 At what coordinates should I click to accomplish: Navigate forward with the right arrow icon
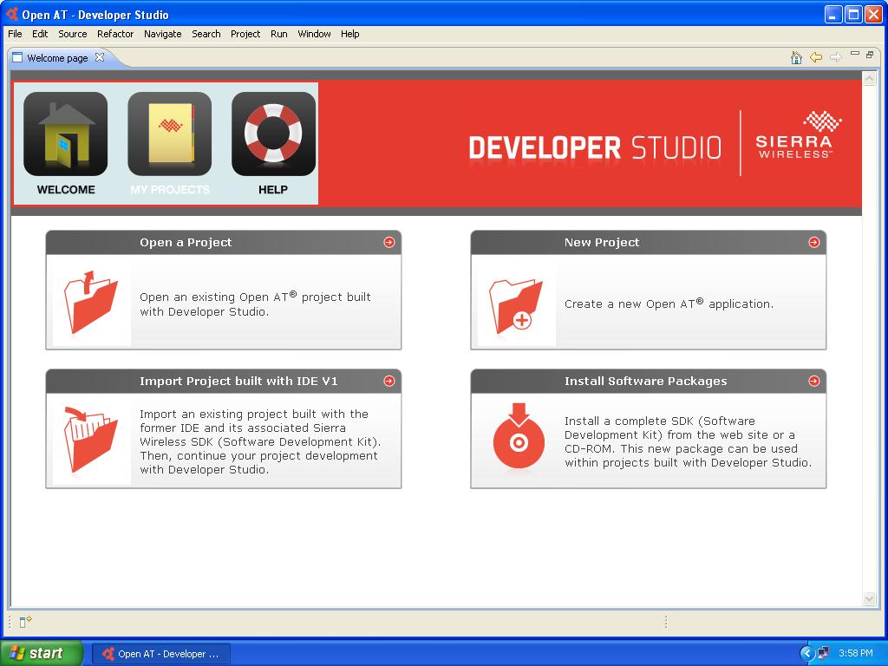point(835,58)
